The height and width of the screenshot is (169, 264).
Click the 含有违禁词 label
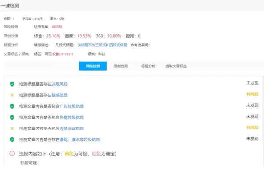click(140, 45)
